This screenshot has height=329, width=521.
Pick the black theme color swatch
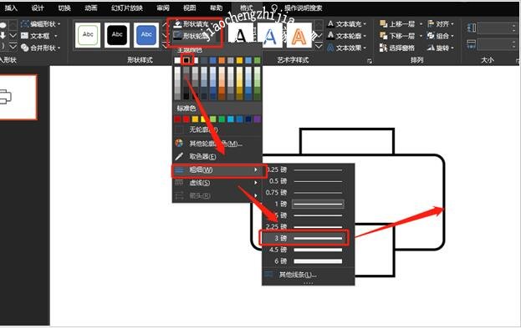tap(186, 60)
